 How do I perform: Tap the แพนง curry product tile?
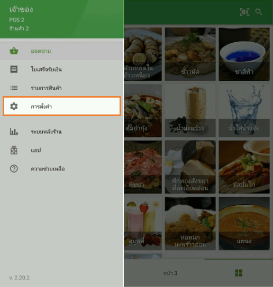(244, 224)
